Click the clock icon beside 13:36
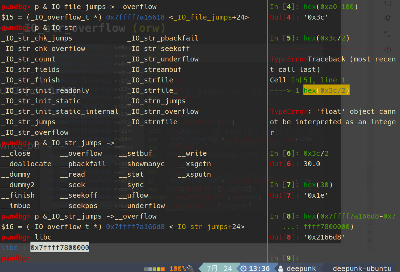The width and height of the screenshot is (400, 272). tap(244, 269)
